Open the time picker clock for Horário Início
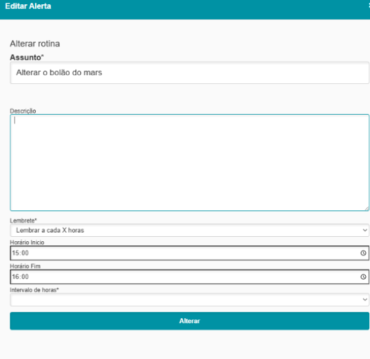Image resolution: width=370 pixels, height=359 pixels. click(x=363, y=253)
